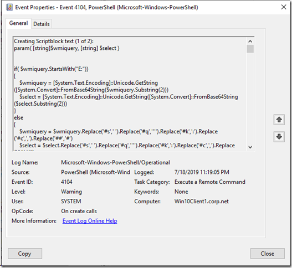Select the Log Name value Microsoft-Windows-PowerShell/Operational
Image resolution: width=292 pixels, height=268 pixels.
pos(115,162)
